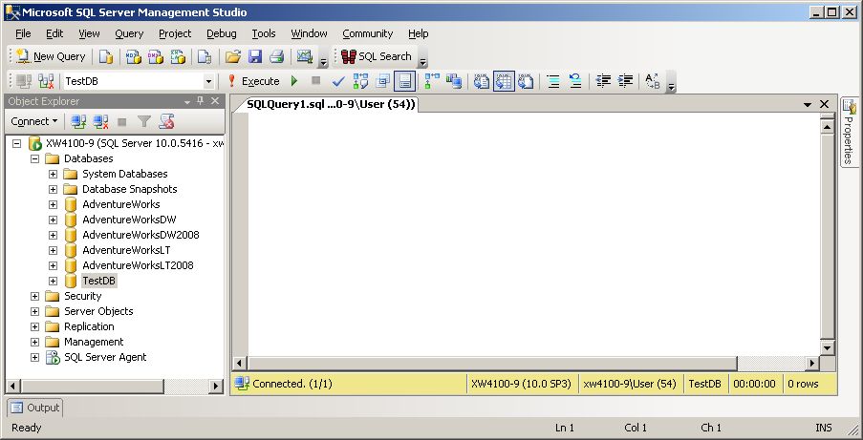The width and height of the screenshot is (863, 440).
Task: Click the Execute button
Action: [x=253, y=81]
